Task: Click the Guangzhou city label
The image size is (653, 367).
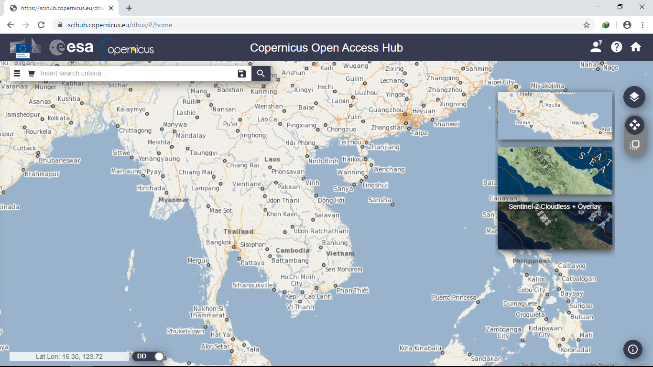Action: coord(386,110)
